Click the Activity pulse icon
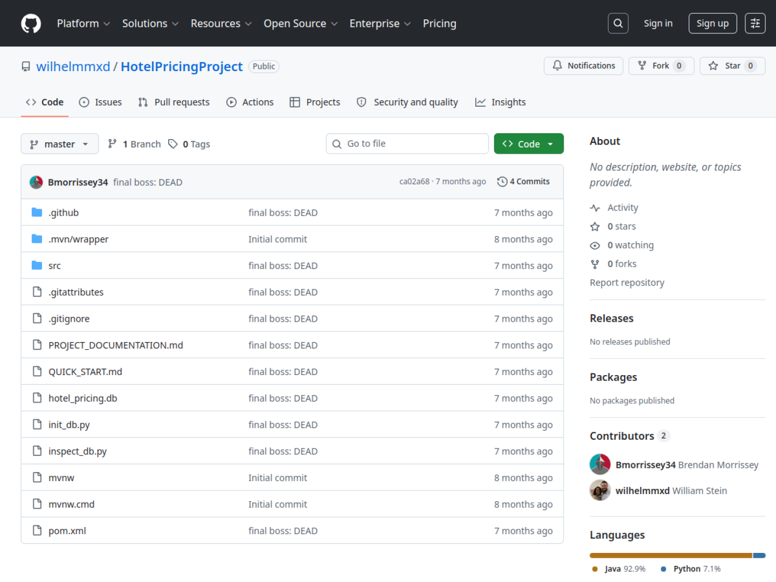 click(595, 207)
